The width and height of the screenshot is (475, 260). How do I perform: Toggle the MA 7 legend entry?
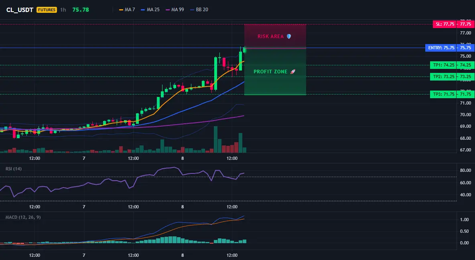click(x=127, y=10)
